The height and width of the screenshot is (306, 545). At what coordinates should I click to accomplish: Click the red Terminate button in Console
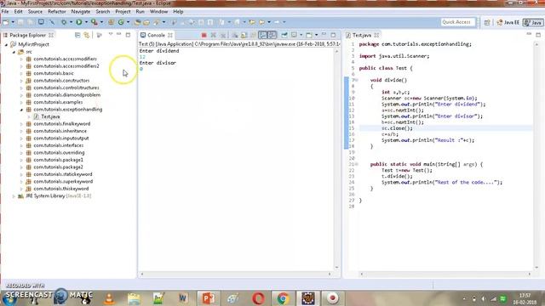click(204, 35)
